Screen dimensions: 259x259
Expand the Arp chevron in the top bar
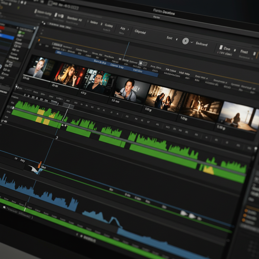[x=128, y=29]
